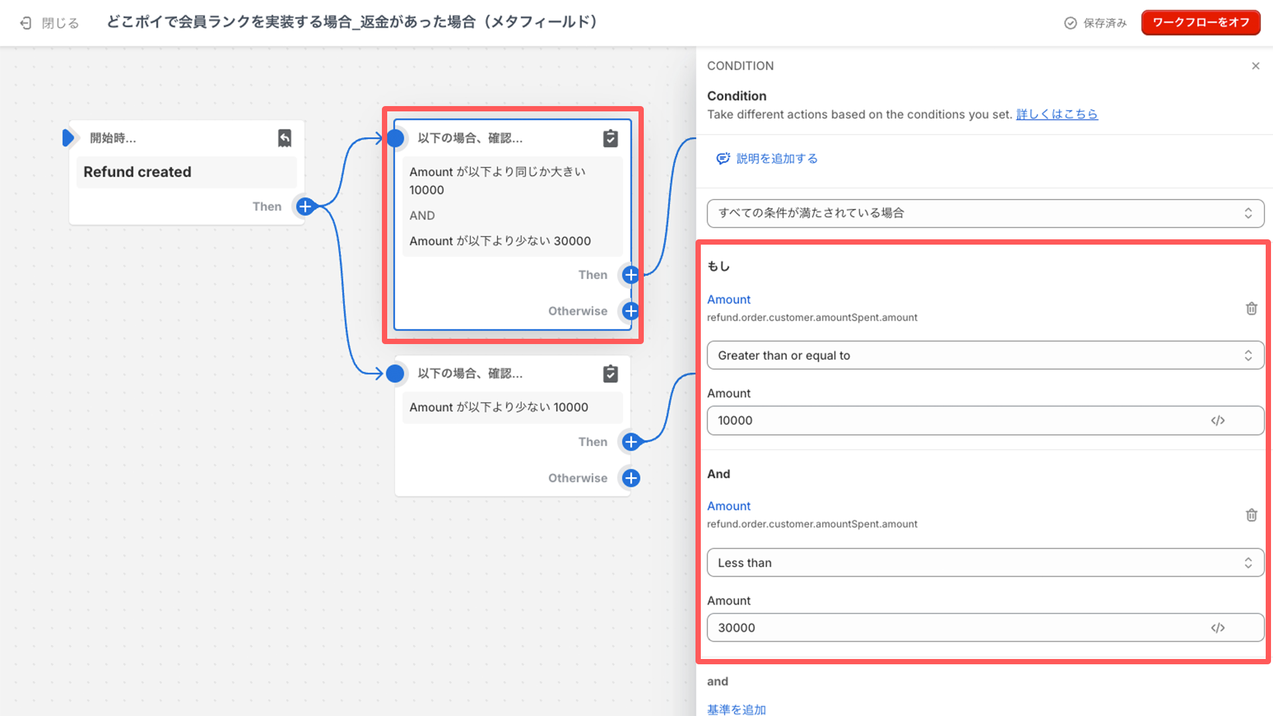This screenshot has height=716, width=1273.
Task: Delete the first Amount condition with trash icon
Action: [1251, 308]
